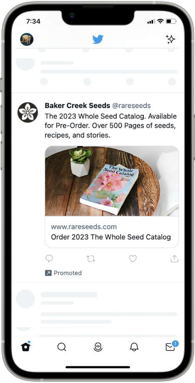Tap the @rareseeds handle
Viewport: 195px width, 383px height.
pyautogui.click(x=131, y=106)
